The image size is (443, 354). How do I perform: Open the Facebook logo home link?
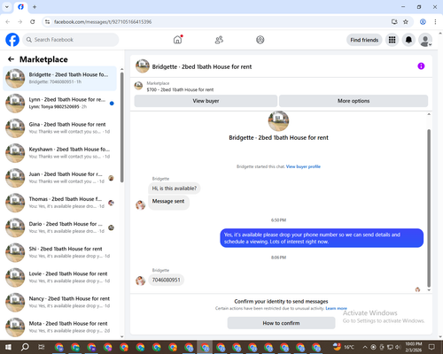[12, 40]
